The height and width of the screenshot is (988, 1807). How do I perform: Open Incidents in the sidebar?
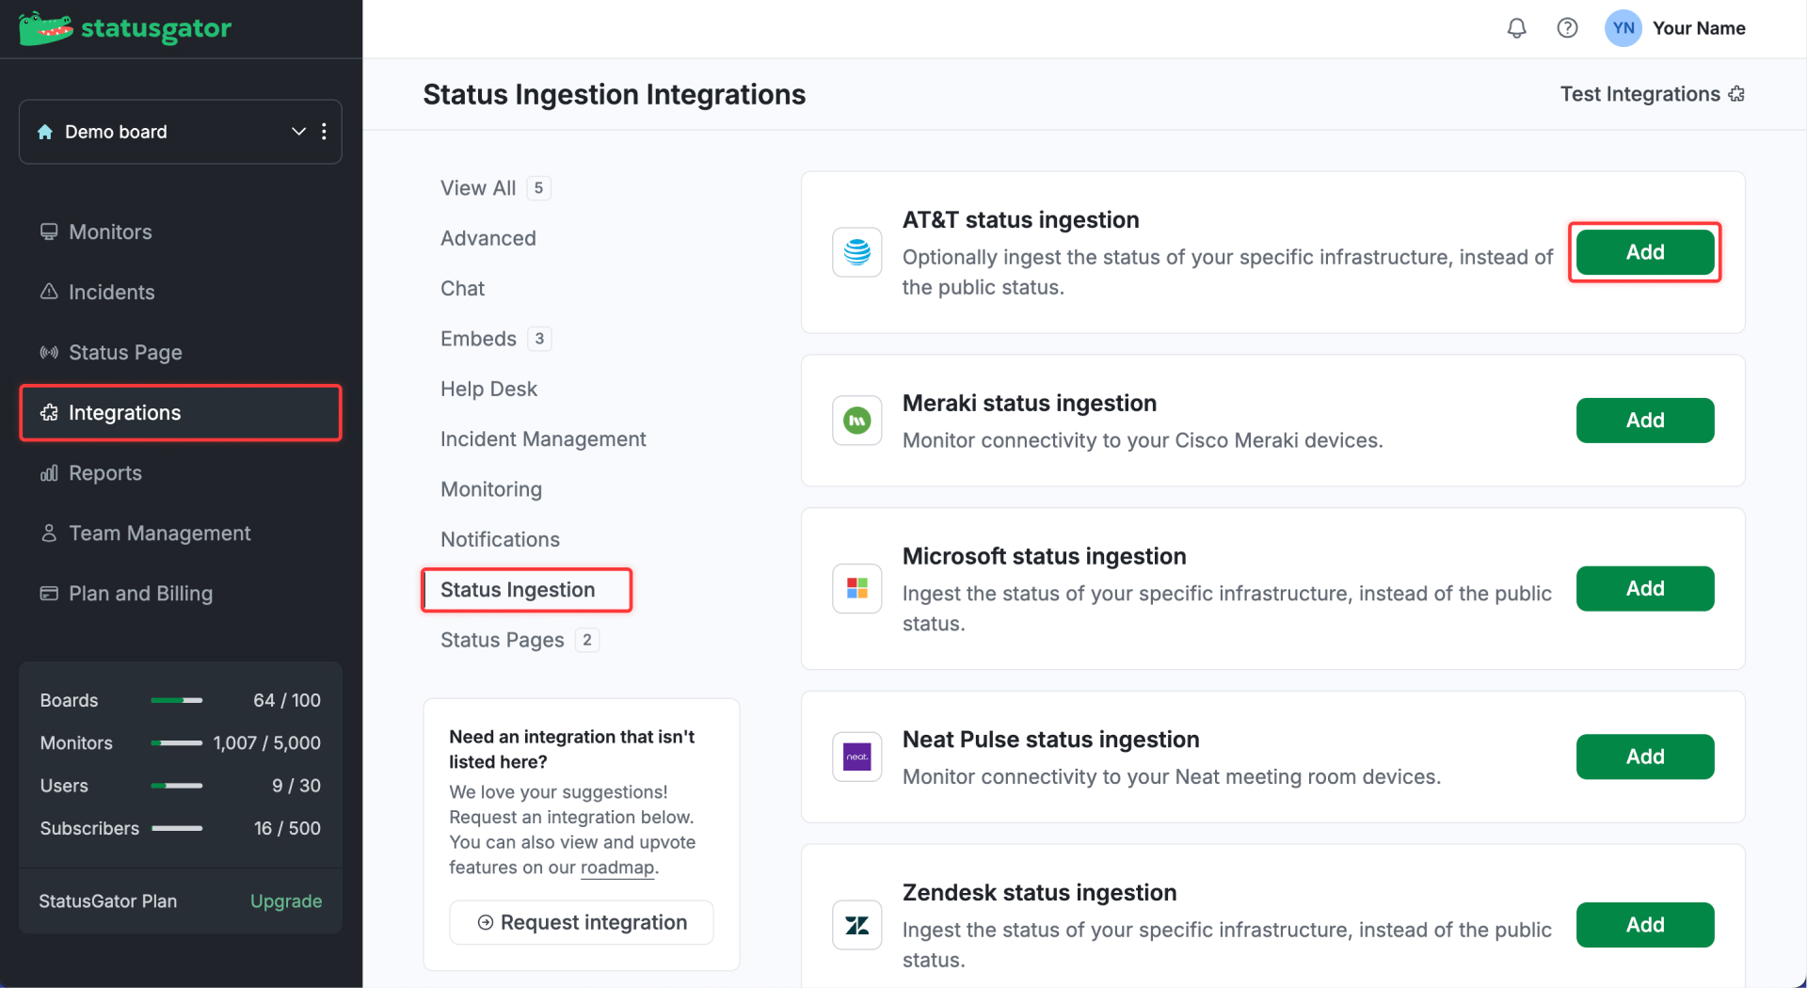click(x=181, y=292)
